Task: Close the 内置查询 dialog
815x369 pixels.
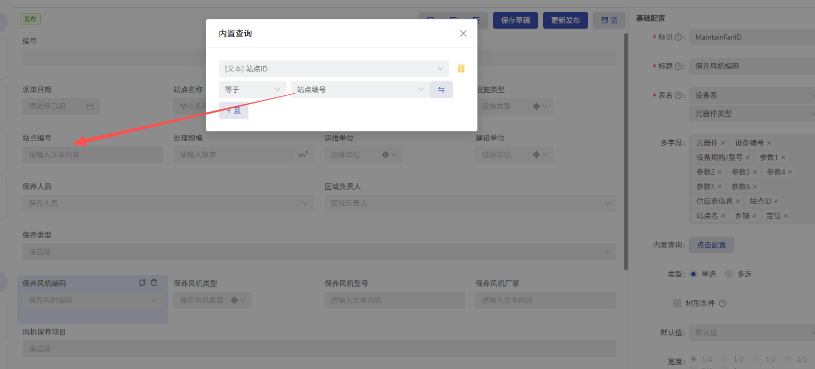Action: click(463, 33)
